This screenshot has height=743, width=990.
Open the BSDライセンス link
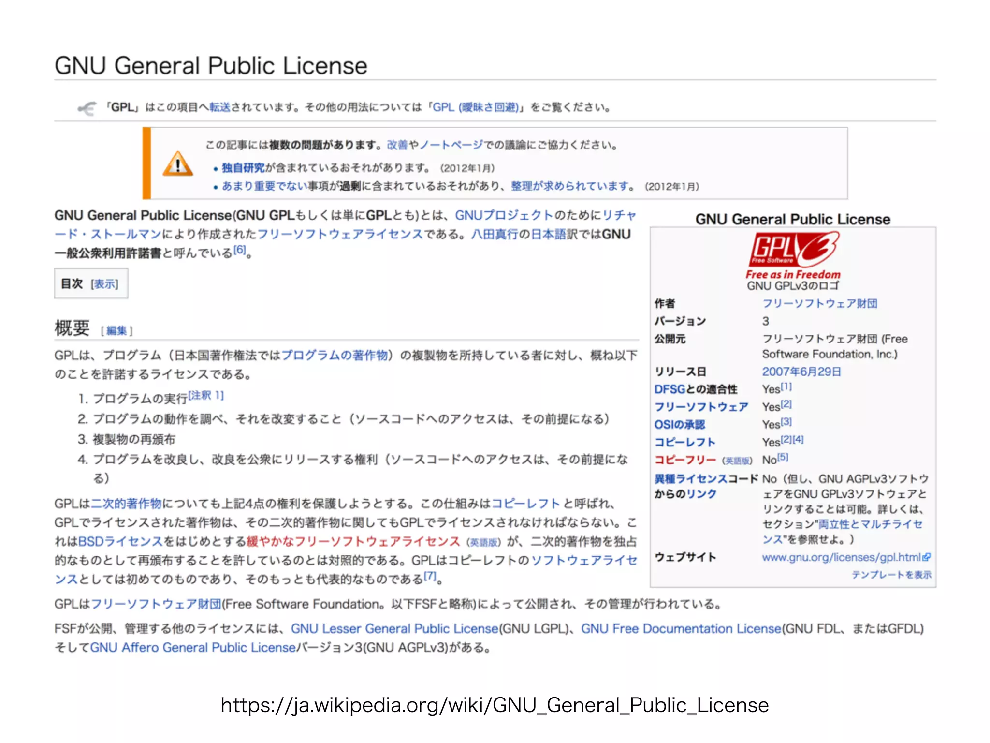120,541
